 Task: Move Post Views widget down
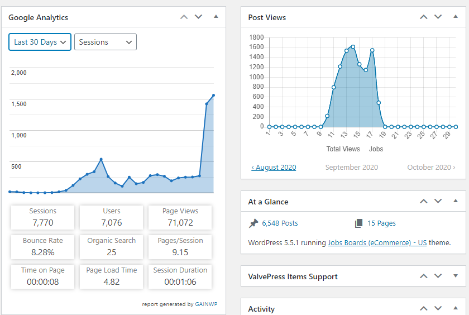tap(438, 17)
